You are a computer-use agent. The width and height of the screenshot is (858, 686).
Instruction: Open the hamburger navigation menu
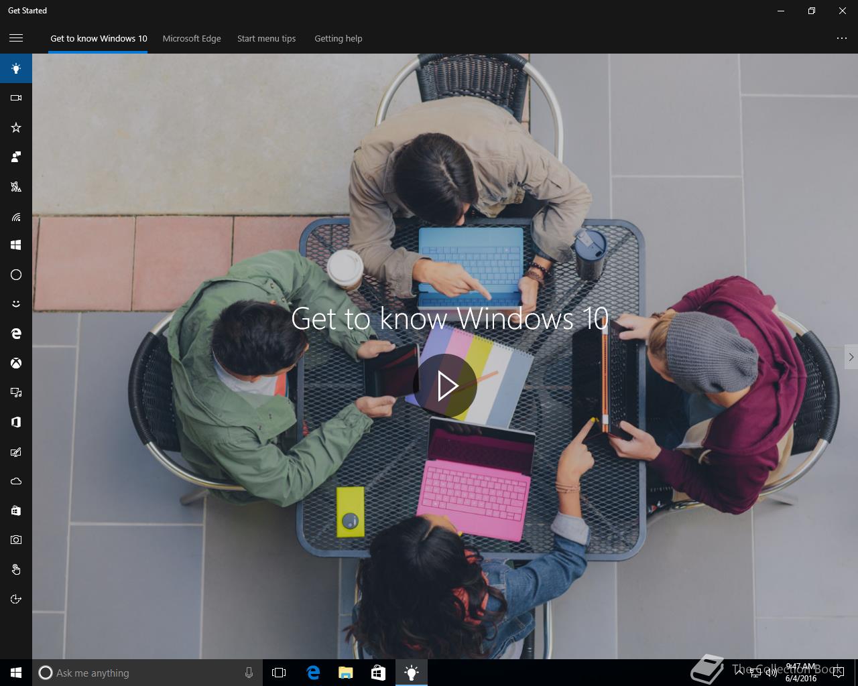click(x=16, y=38)
